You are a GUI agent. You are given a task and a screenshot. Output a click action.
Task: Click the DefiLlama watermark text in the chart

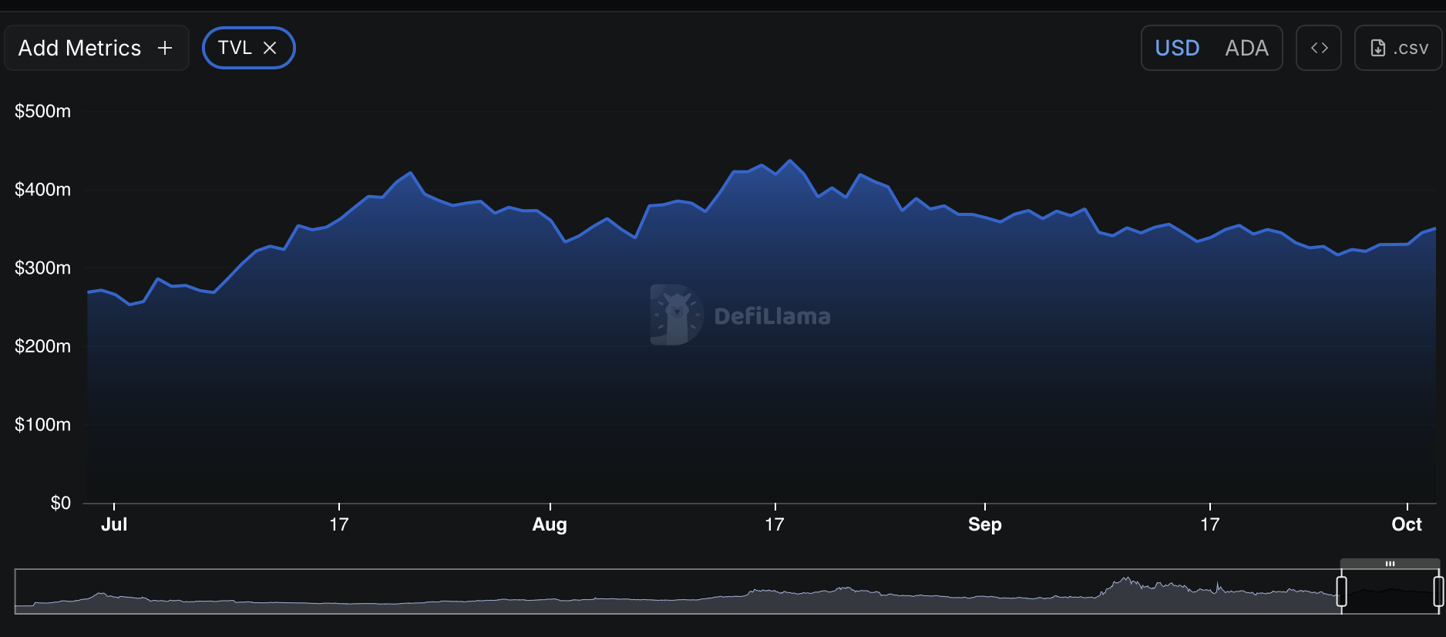pyautogui.click(x=772, y=316)
